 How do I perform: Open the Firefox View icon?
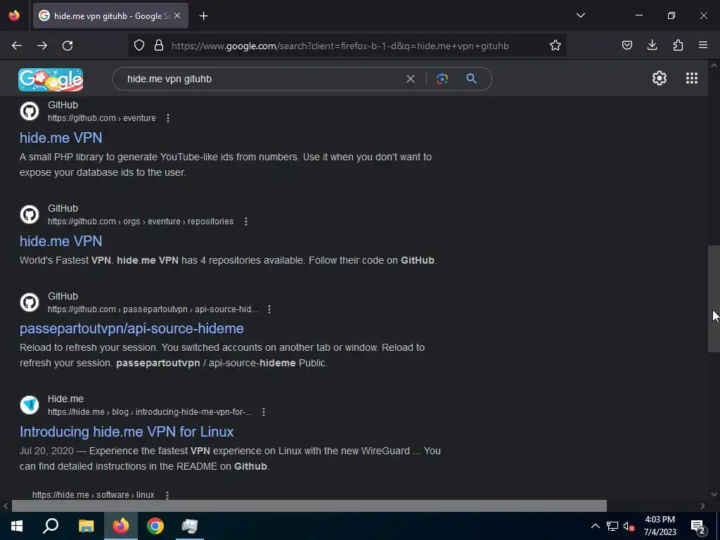click(14, 15)
